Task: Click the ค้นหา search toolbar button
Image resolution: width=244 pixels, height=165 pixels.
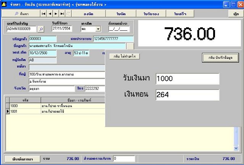Action: coord(21,14)
